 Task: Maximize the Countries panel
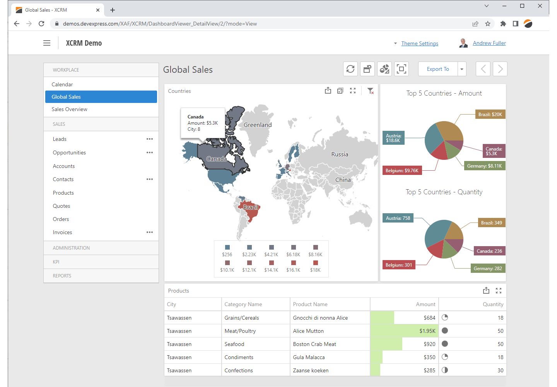353,91
